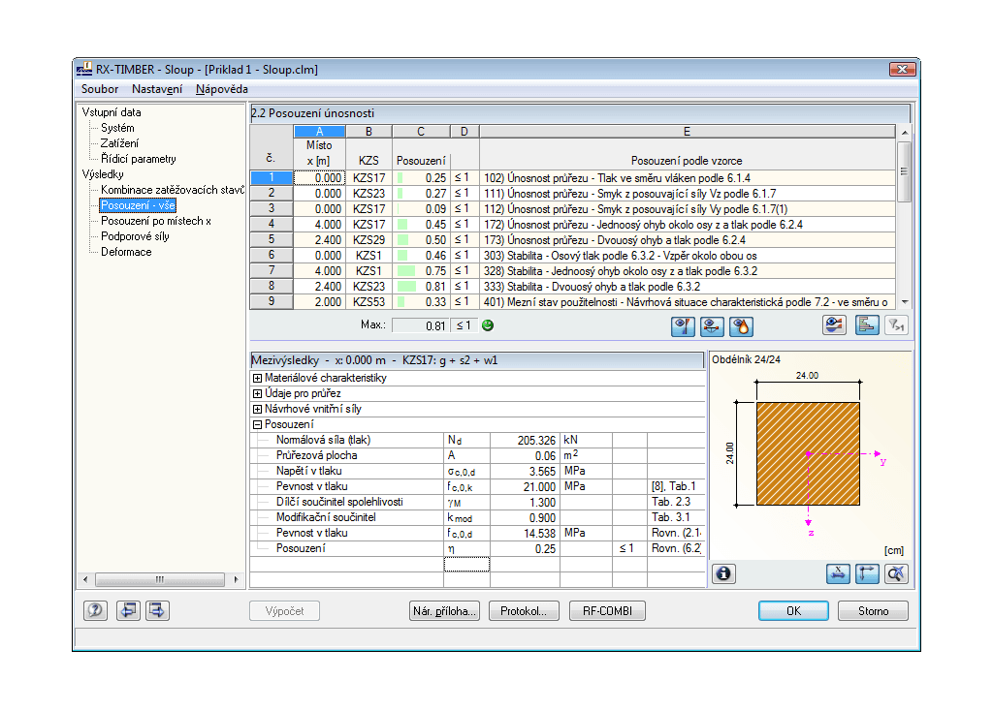
Task: Click the green smiley status icon
Action: (488, 325)
